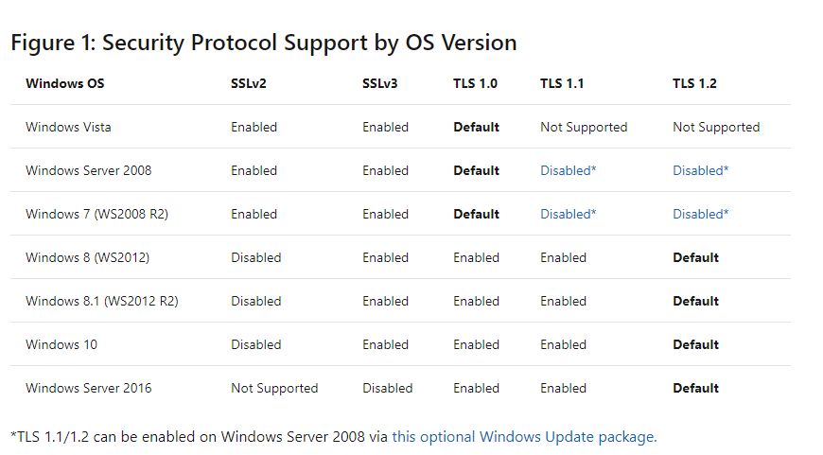
Task: Click Disabled* link for Server 2008 TLS 1.1
Action: click(x=568, y=170)
